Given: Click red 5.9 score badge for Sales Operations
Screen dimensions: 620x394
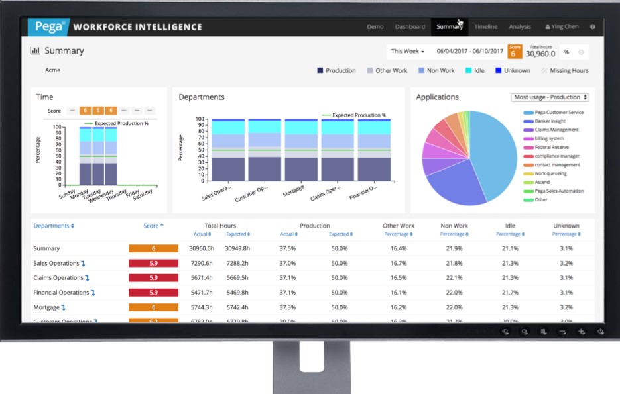Looking at the screenshot, I should point(153,264).
